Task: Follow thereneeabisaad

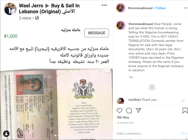Action: point(161,8)
